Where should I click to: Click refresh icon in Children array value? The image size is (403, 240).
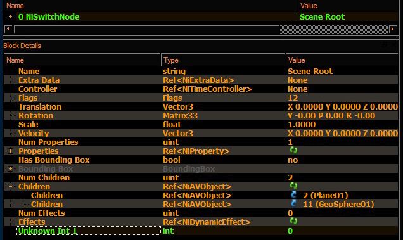click(293, 186)
